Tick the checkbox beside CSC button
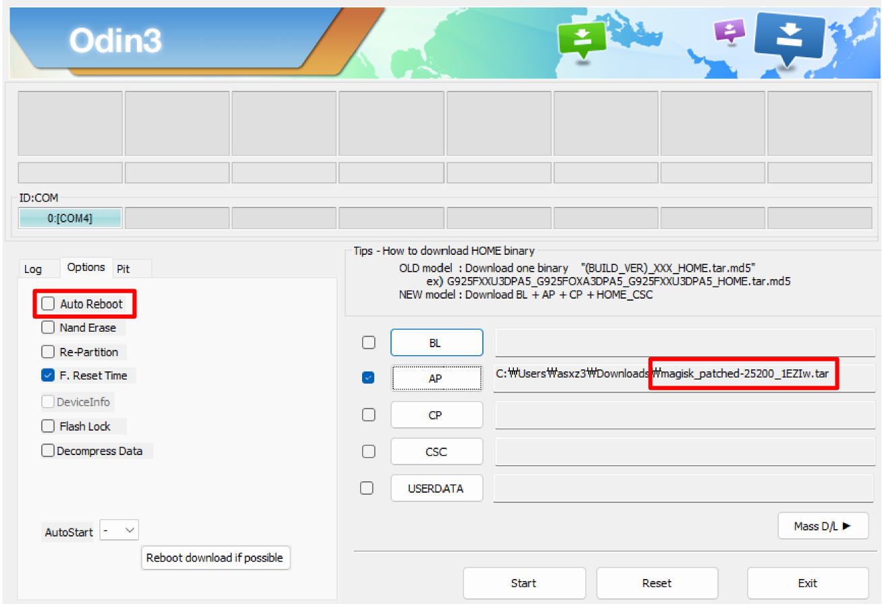Screen dimensions: 882x604 click(369, 451)
